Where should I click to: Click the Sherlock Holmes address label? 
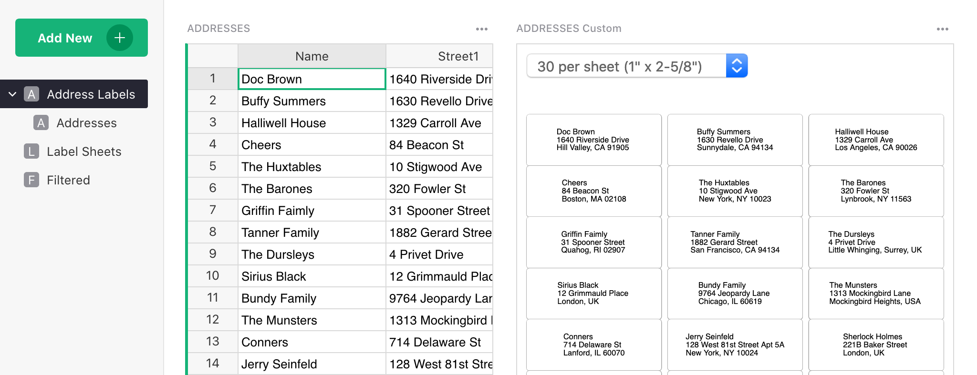[x=876, y=345]
